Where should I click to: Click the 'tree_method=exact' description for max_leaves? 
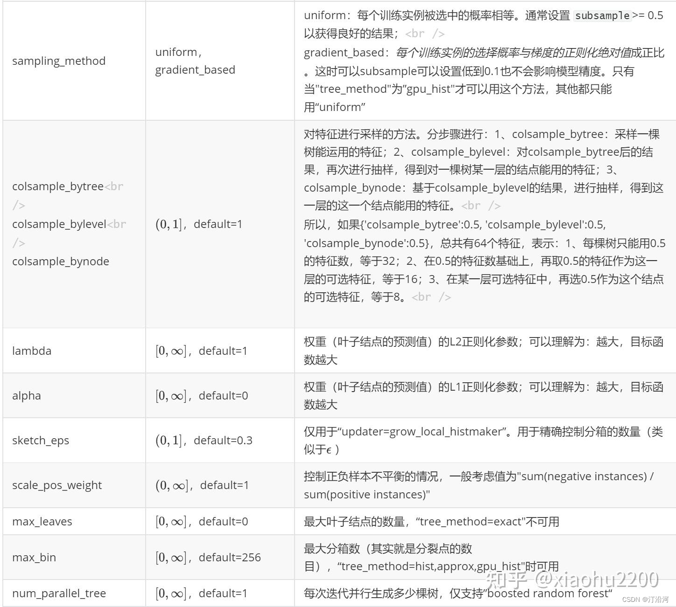click(431, 521)
